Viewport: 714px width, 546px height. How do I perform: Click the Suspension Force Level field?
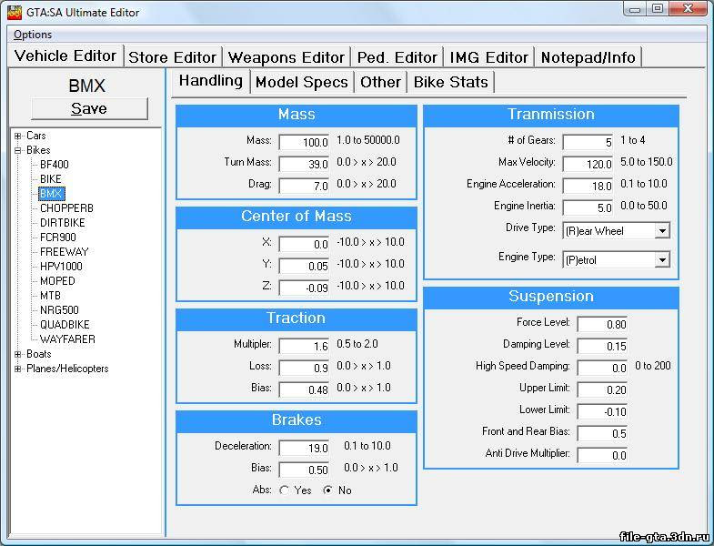602,325
